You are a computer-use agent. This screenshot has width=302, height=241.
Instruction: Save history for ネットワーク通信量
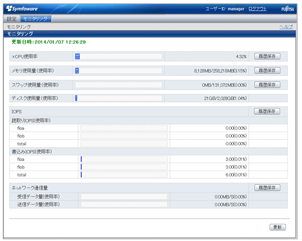267,188
